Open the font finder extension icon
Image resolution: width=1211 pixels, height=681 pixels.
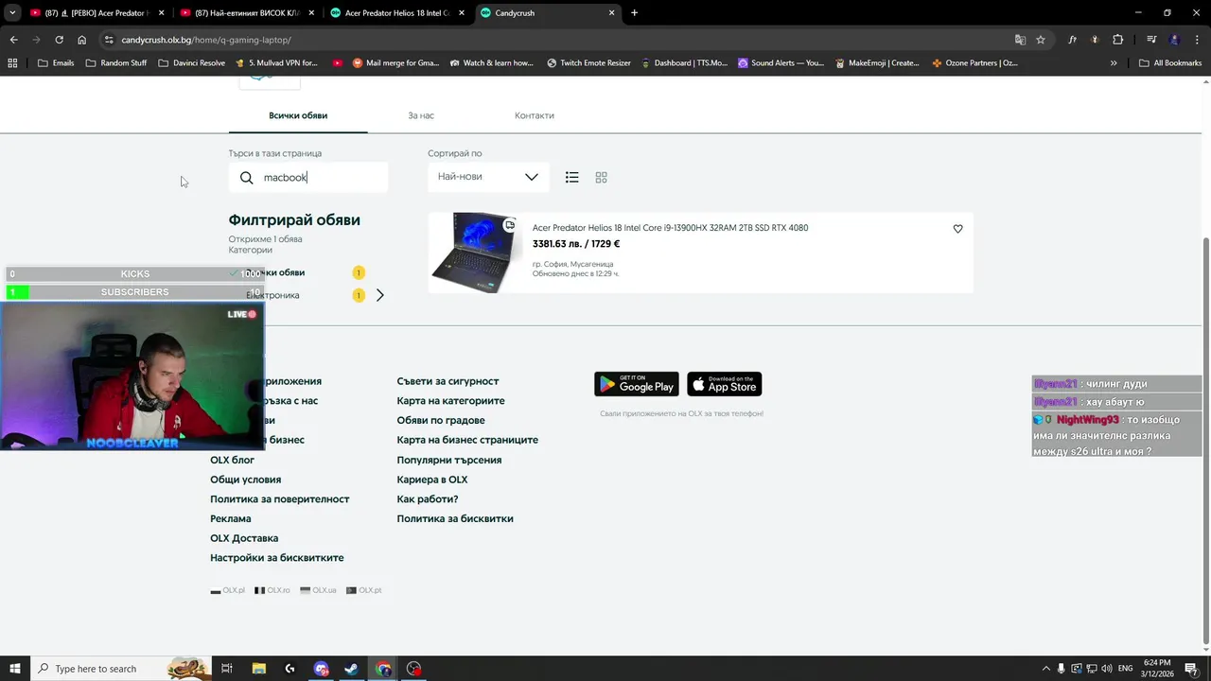point(1072,40)
